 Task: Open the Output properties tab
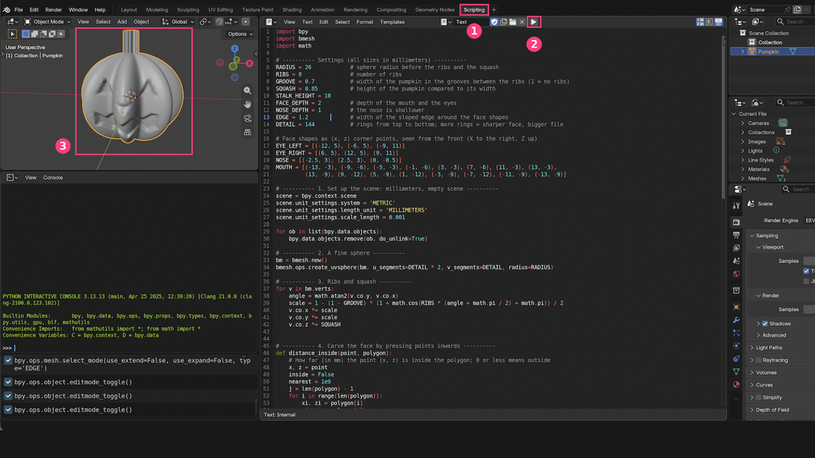[736, 235]
